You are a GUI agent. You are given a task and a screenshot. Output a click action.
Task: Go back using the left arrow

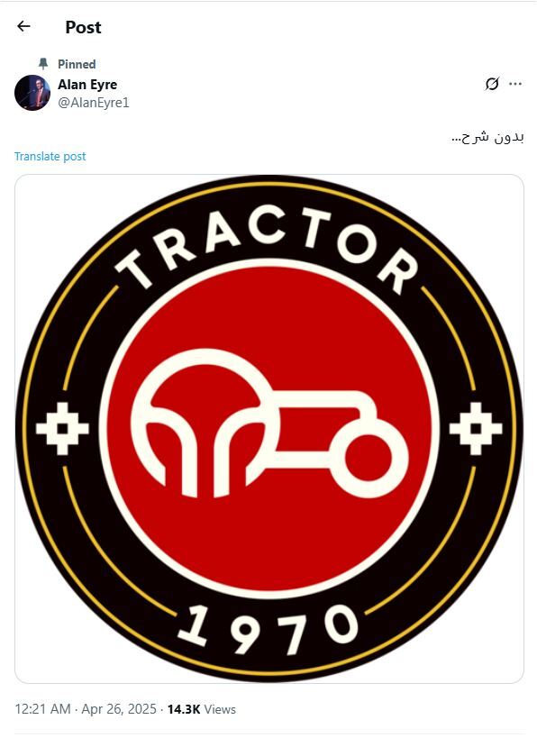[23, 26]
